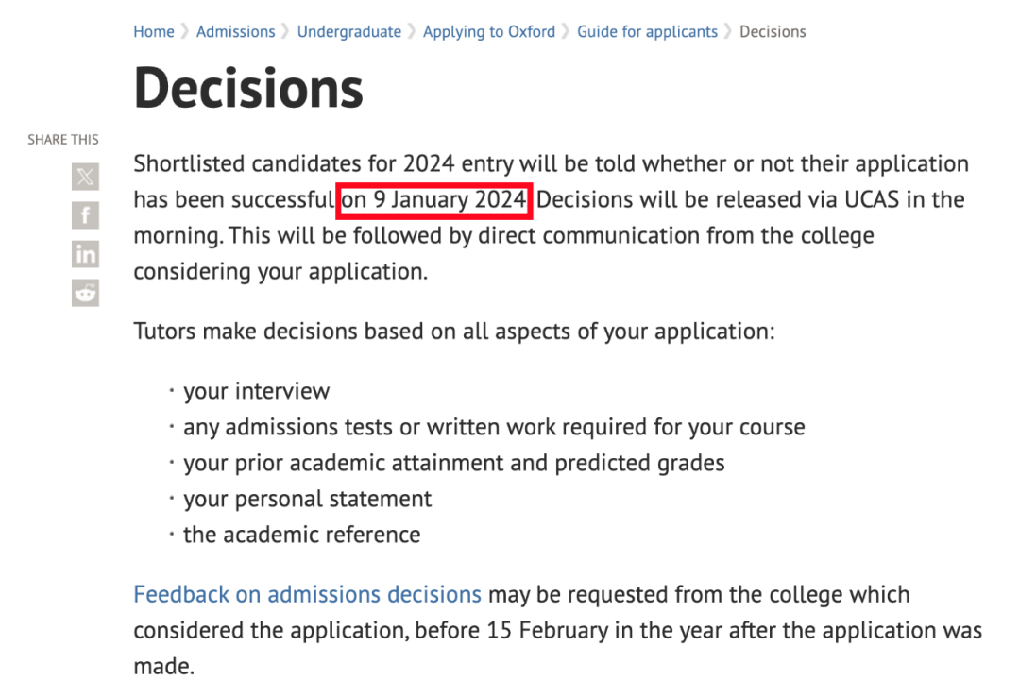Share this page on X (Twitter)
1020x698 pixels.
tap(85, 176)
